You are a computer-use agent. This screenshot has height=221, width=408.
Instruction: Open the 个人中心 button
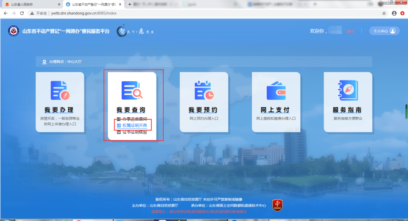384,31
